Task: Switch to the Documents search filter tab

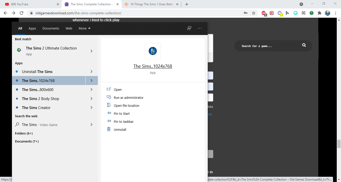Action: 51,28
